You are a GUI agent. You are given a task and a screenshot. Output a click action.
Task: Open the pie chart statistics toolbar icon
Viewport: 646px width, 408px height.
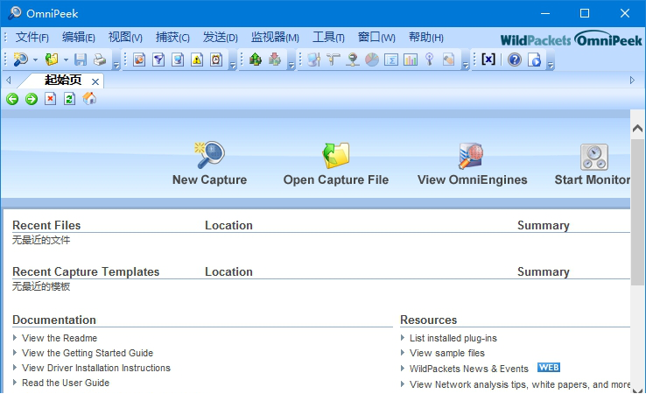pos(372,60)
